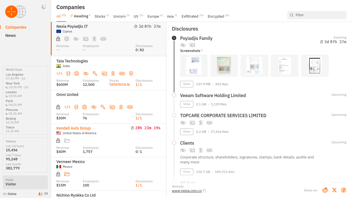
Task: Click View for TOPCARE CORPORATE SERVICES LIMITED
Action: click(187, 132)
